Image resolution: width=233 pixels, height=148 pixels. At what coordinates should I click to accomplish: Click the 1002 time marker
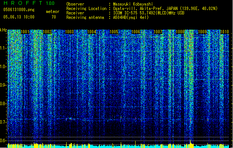tap(47, 32)
